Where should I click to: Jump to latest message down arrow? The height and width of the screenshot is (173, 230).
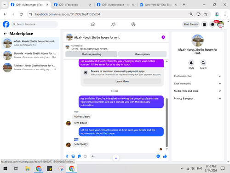[x=116, y=158]
